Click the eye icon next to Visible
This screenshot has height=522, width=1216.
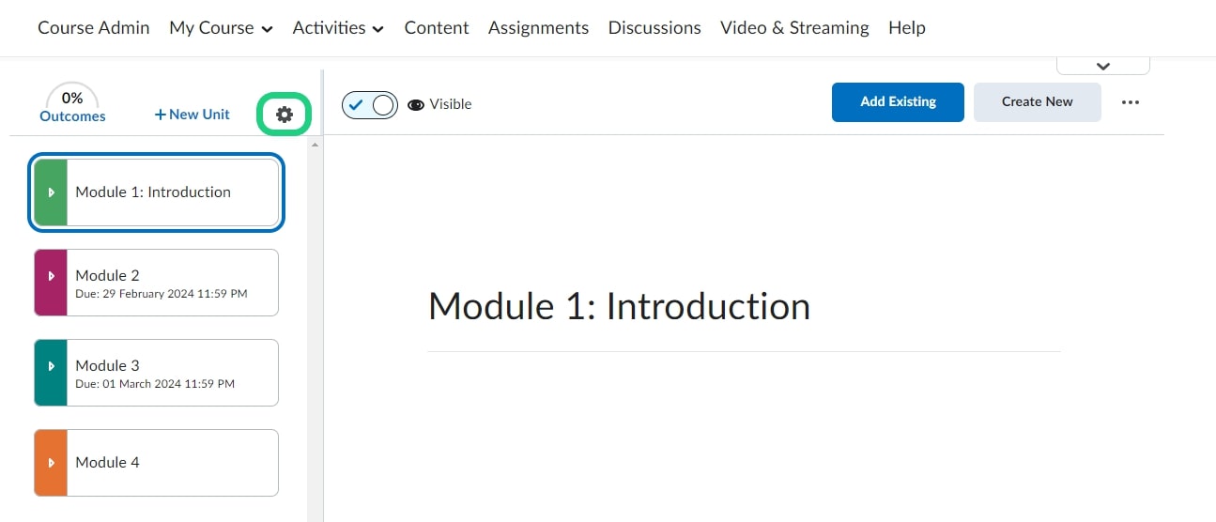(415, 104)
